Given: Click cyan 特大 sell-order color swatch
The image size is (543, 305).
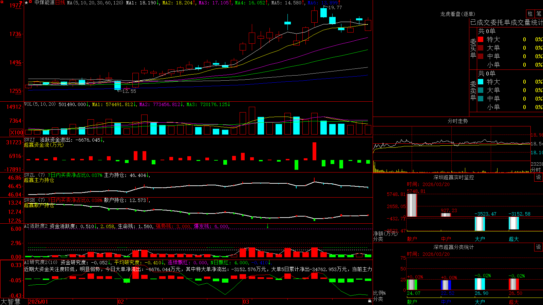Looking at the screenshot, I should tap(481, 82).
